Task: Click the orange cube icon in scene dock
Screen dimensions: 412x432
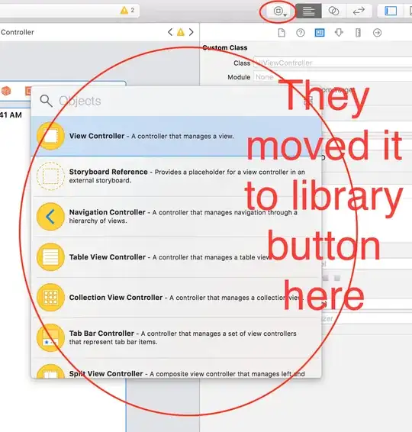Action: [6, 91]
